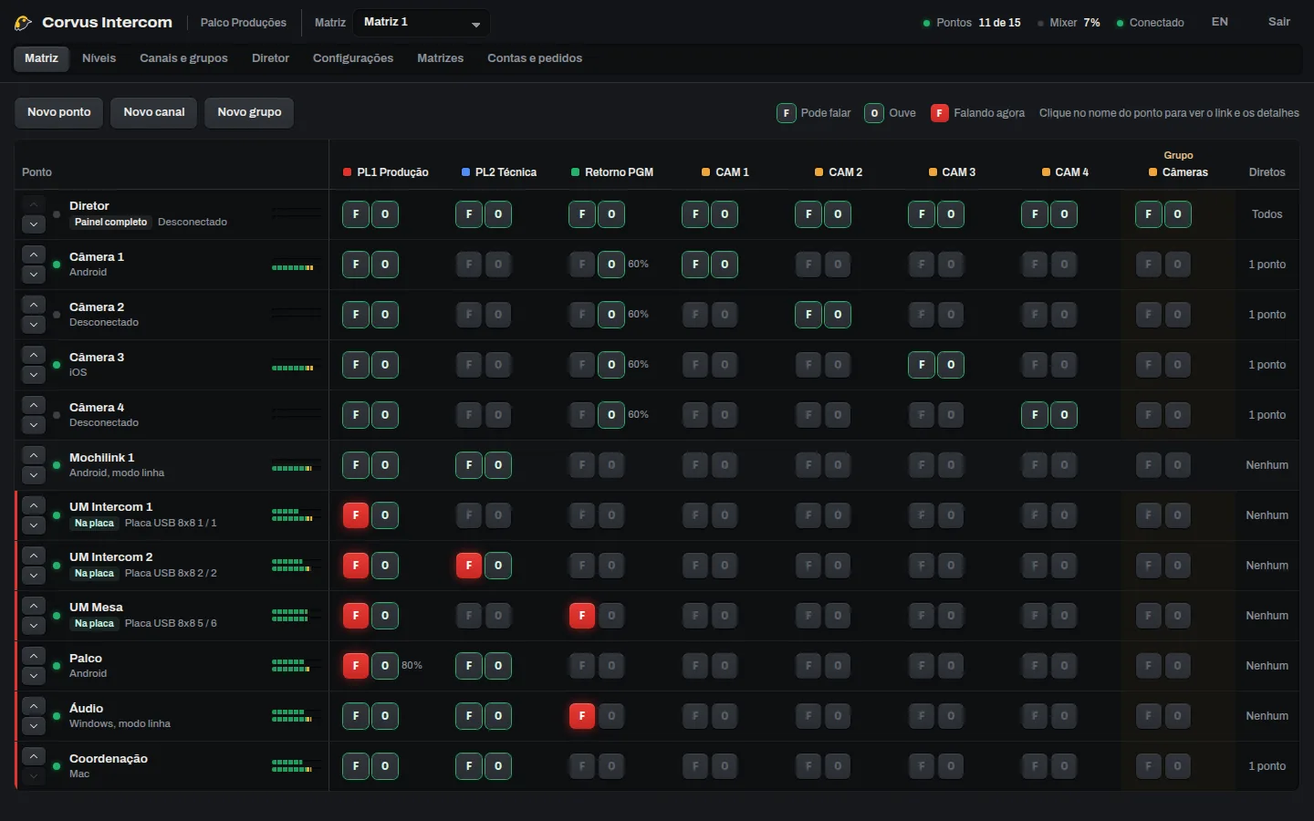The height and width of the screenshot is (821, 1314).
Task: Move Câmera 1 row up with arrow
Action: point(33,255)
